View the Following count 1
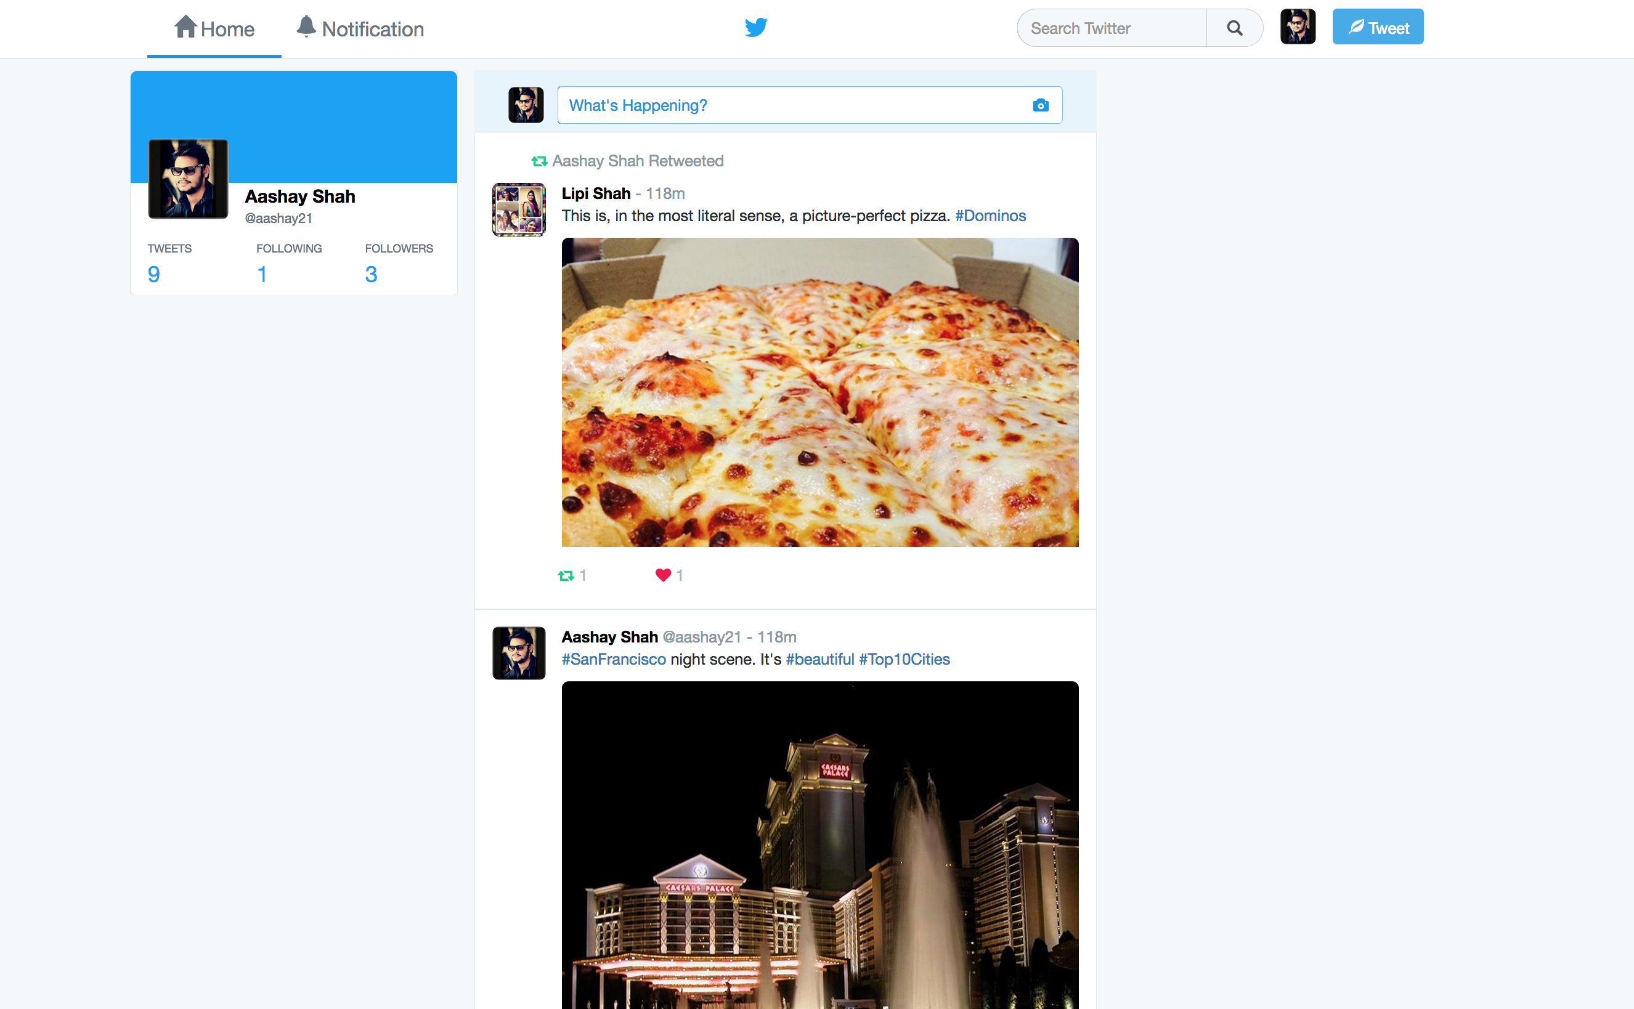The width and height of the screenshot is (1634, 1009). [x=262, y=274]
